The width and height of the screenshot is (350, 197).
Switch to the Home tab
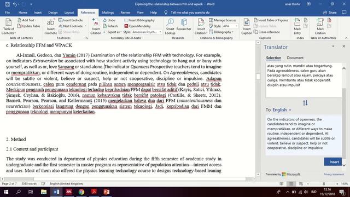click(x=23, y=13)
